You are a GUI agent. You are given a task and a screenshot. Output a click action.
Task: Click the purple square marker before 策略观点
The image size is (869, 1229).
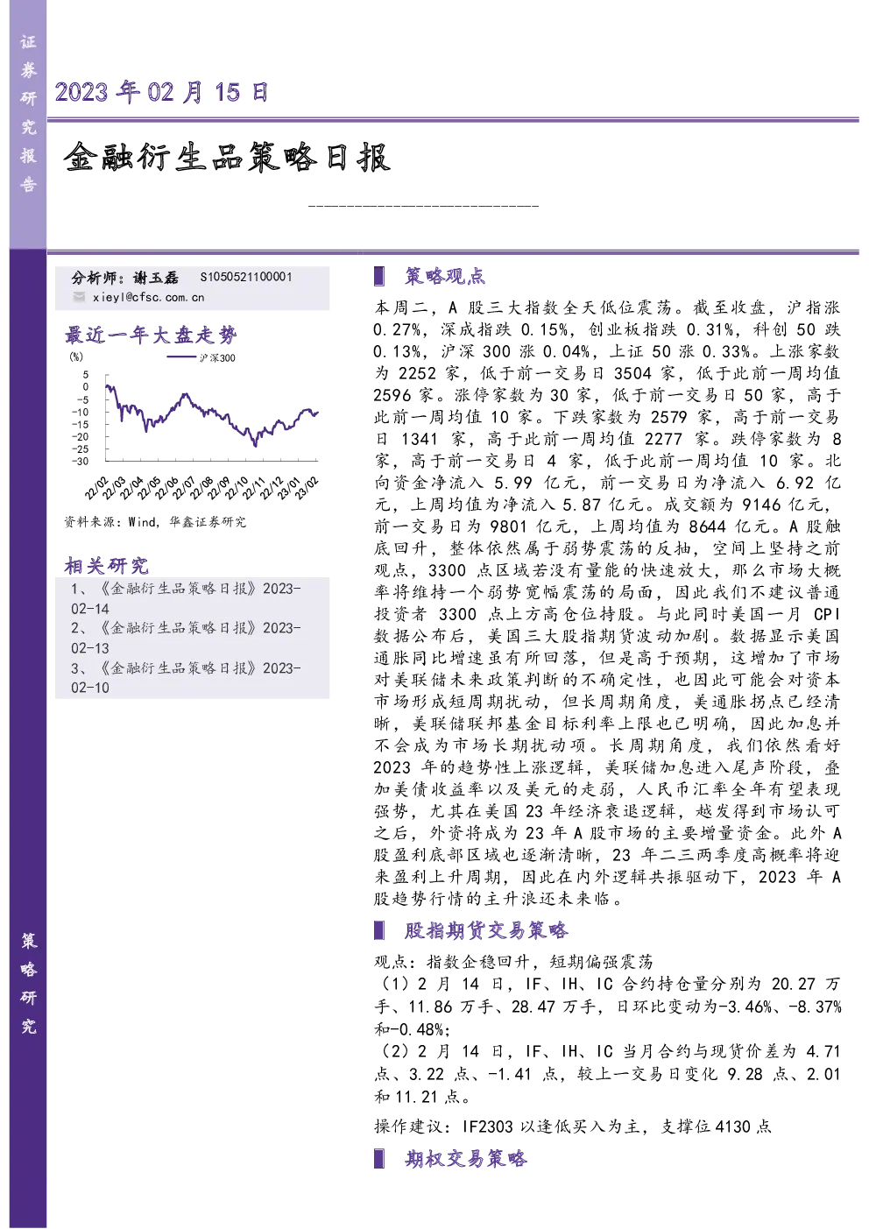tap(379, 276)
